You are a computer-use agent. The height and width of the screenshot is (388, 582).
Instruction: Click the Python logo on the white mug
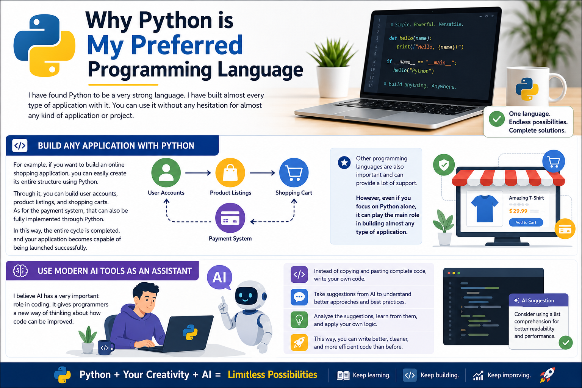(527, 89)
